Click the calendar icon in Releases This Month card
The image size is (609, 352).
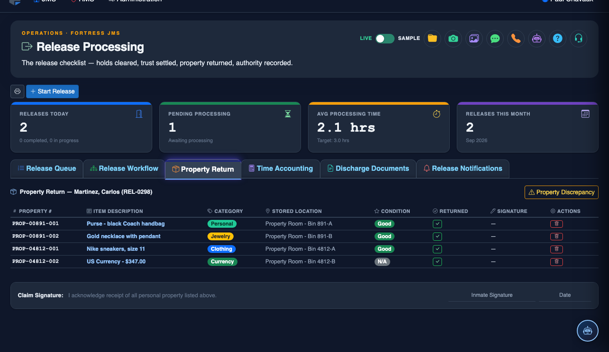point(585,114)
